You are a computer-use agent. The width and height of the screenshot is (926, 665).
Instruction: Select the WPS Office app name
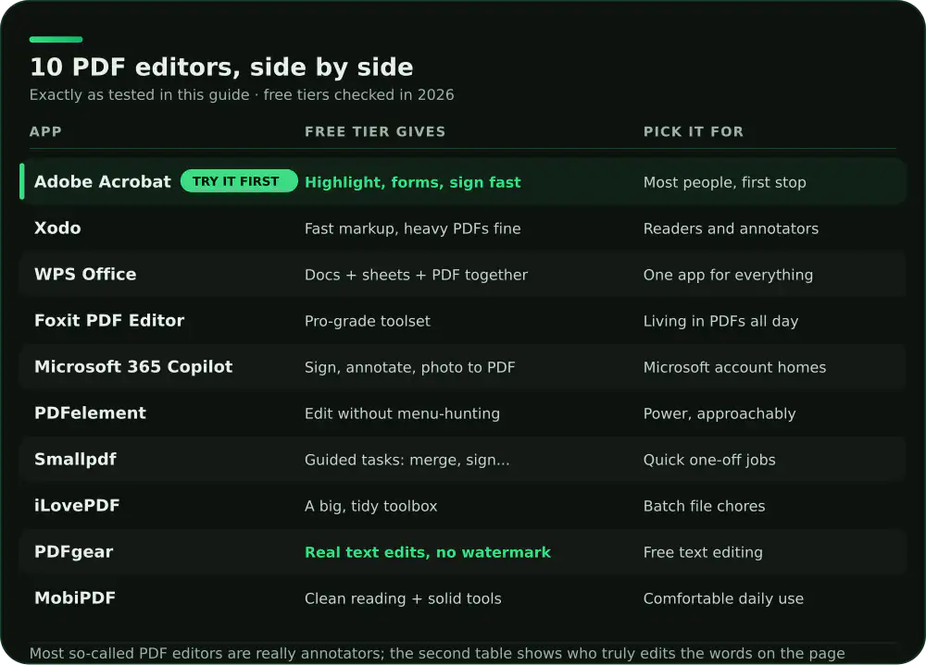tap(85, 275)
